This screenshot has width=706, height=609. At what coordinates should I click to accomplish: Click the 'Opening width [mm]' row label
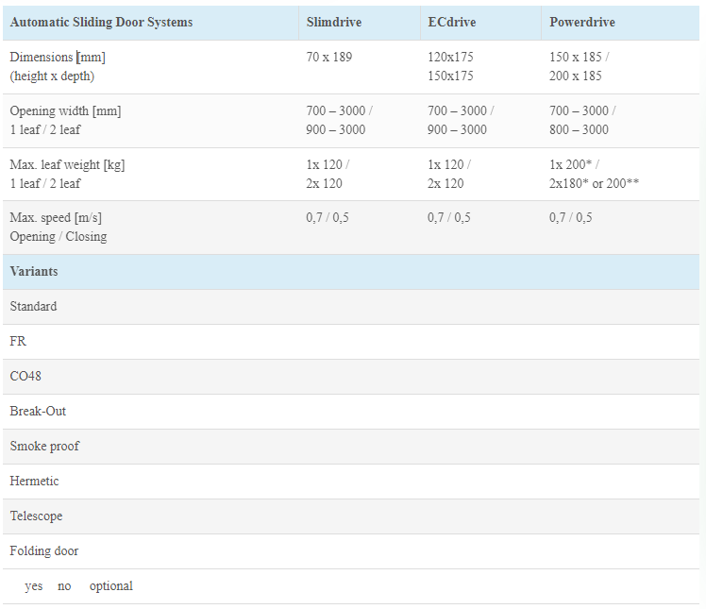pyautogui.click(x=65, y=110)
